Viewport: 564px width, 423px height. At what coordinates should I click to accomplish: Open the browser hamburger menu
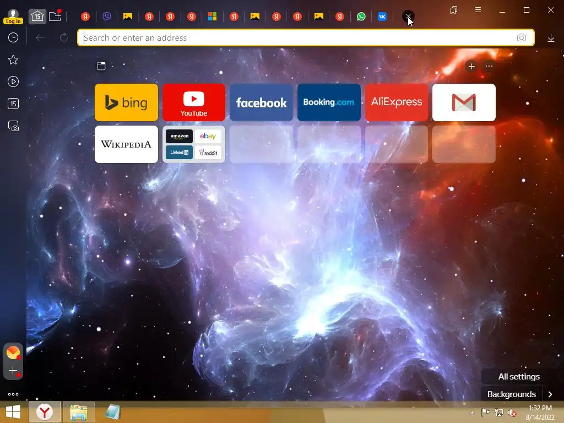pos(478,10)
